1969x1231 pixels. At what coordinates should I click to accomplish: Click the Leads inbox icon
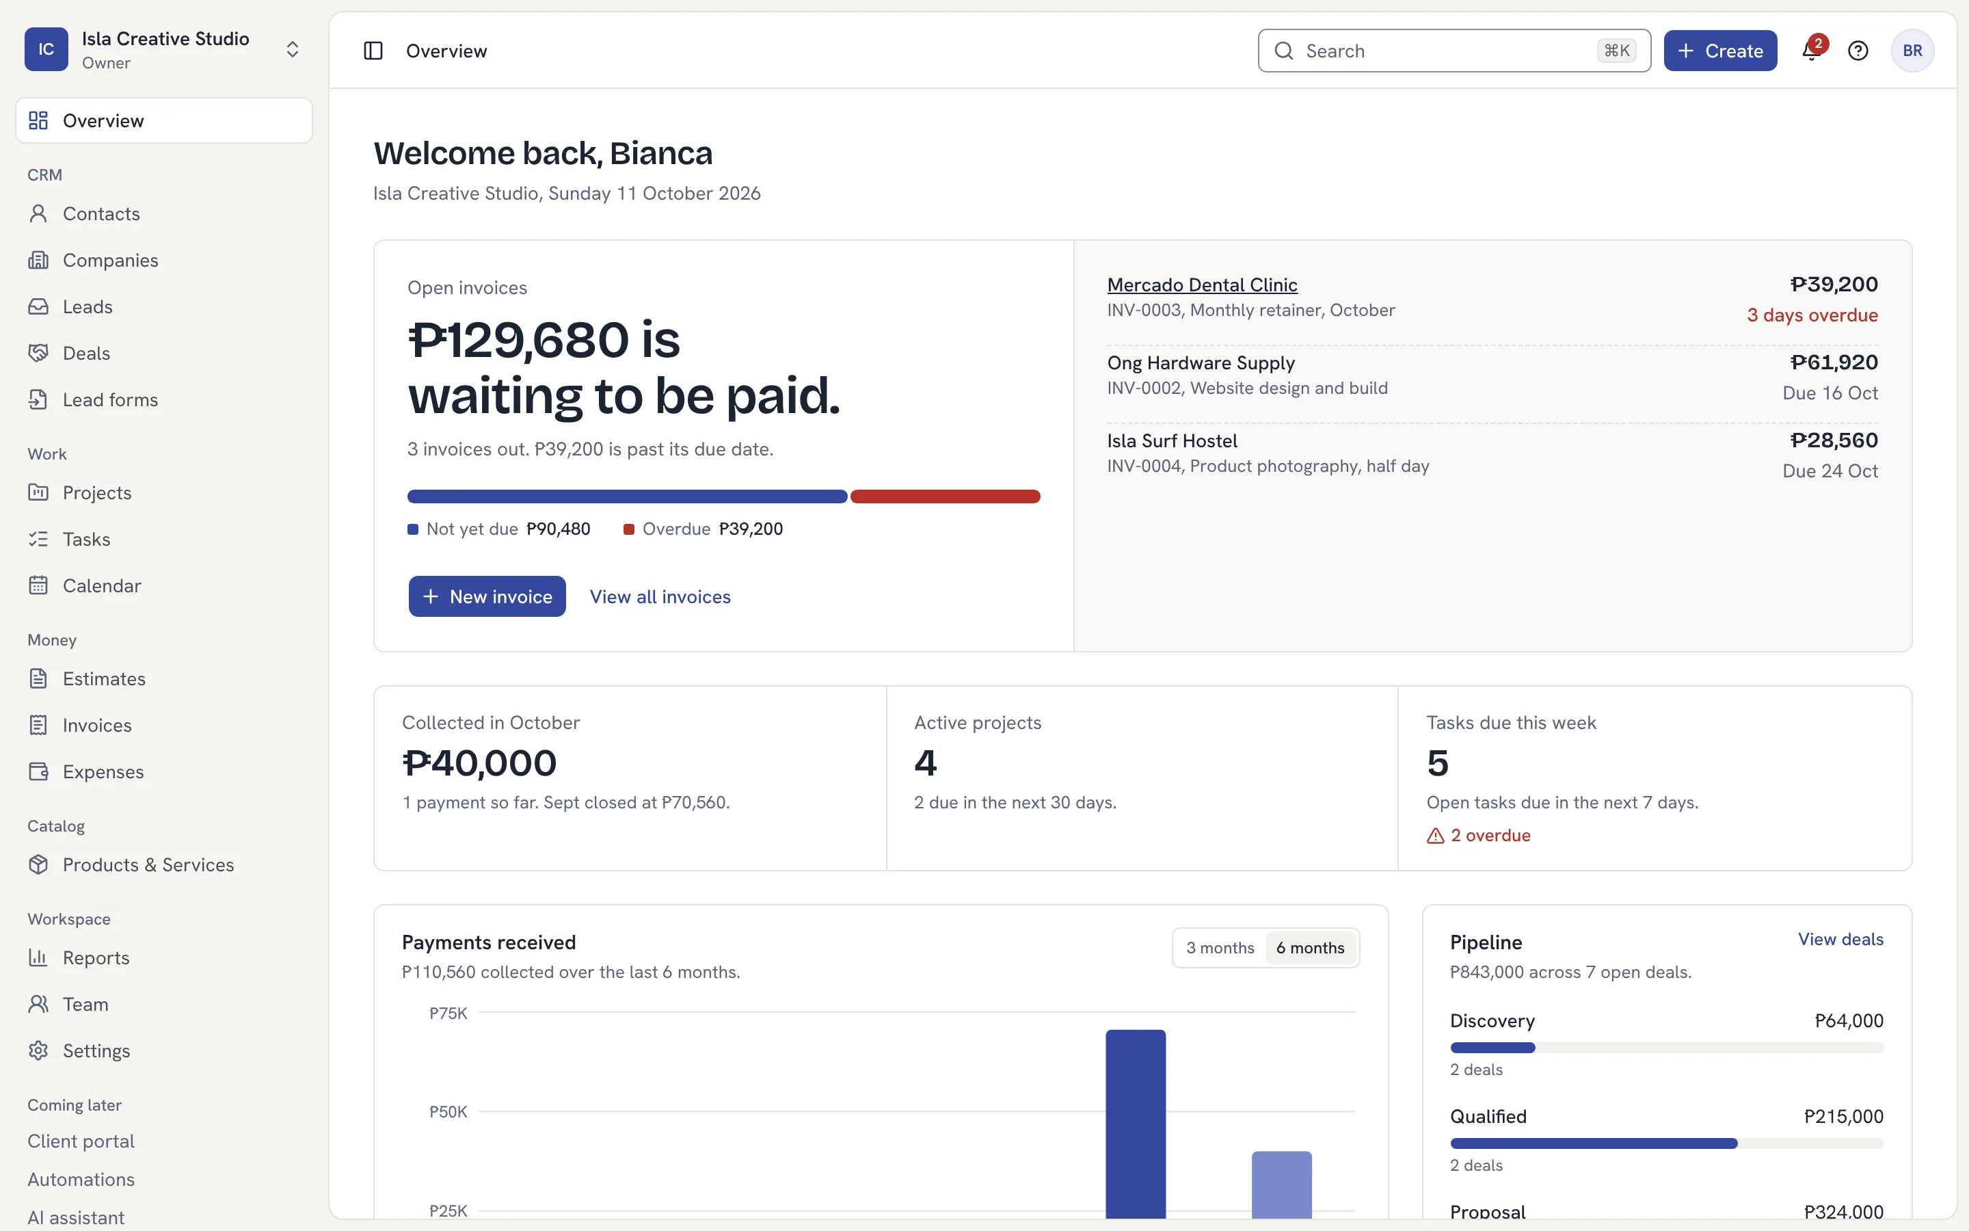38,306
